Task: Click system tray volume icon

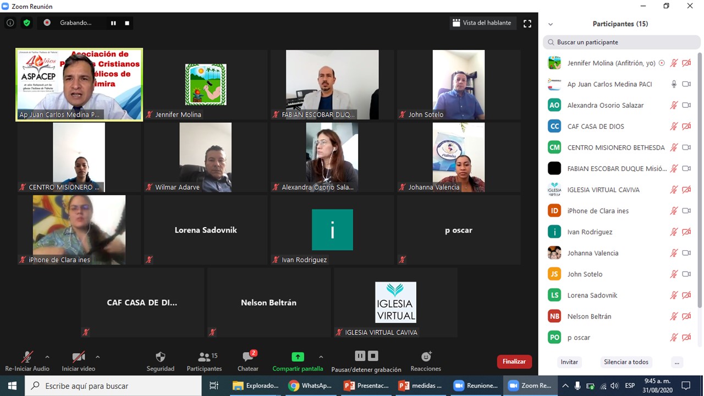Action: 614,386
